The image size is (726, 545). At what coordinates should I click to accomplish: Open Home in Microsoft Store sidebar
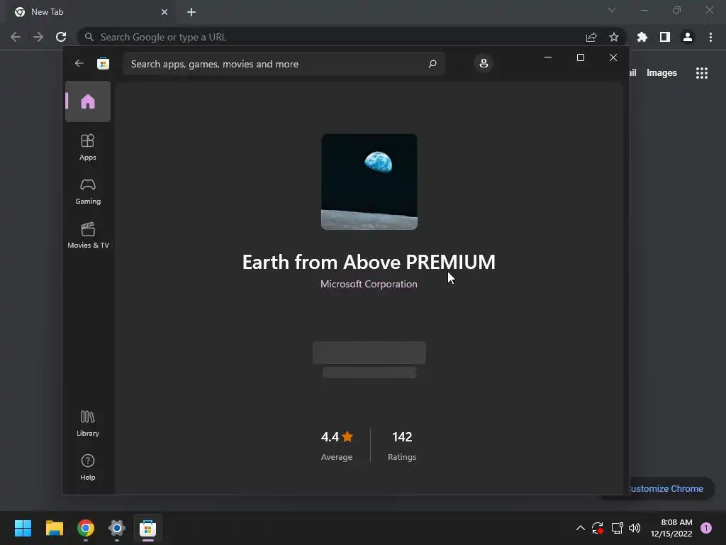pos(87,101)
